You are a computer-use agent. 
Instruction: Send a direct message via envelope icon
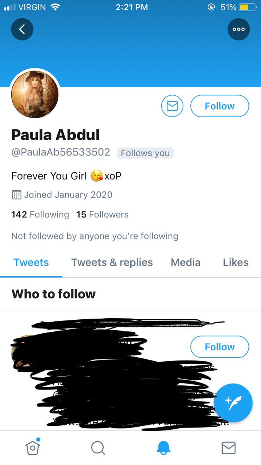click(172, 106)
